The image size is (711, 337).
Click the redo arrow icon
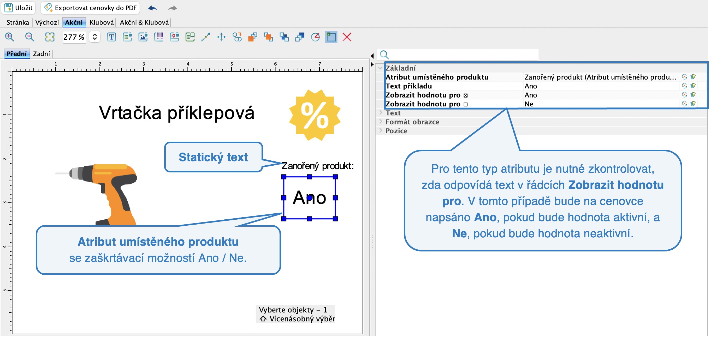pos(173,8)
